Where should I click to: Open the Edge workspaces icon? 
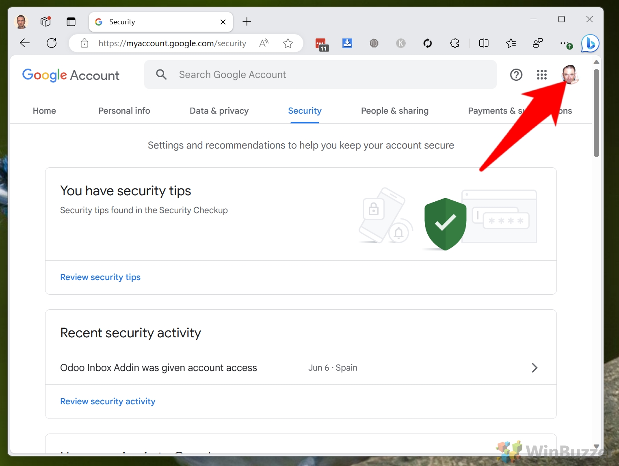[x=45, y=22]
